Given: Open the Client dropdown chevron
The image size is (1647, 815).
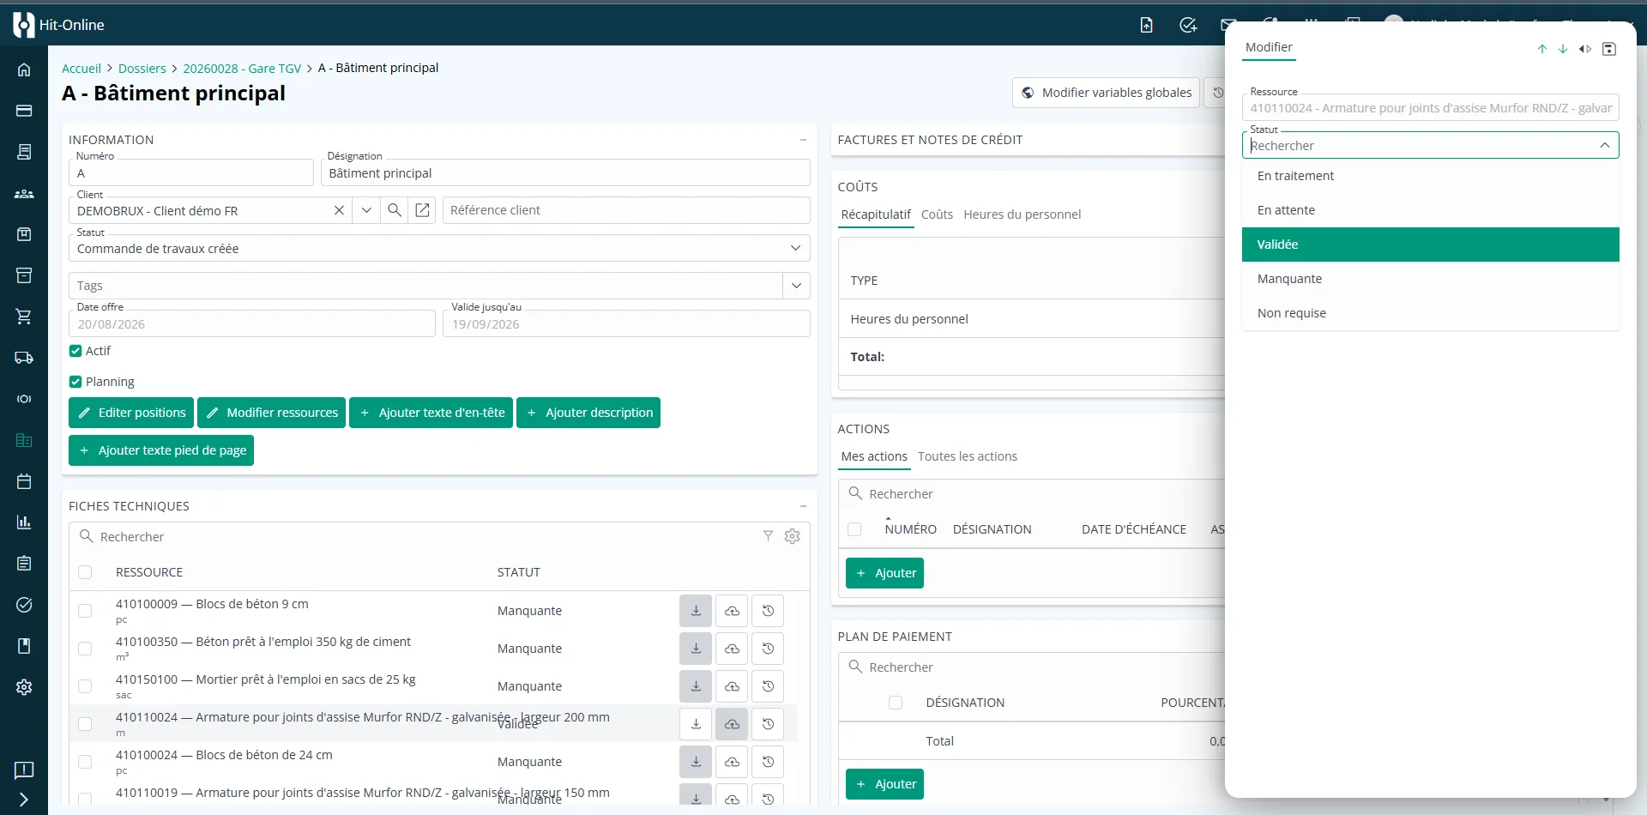Looking at the screenshot, I should [x=366, y=210].
